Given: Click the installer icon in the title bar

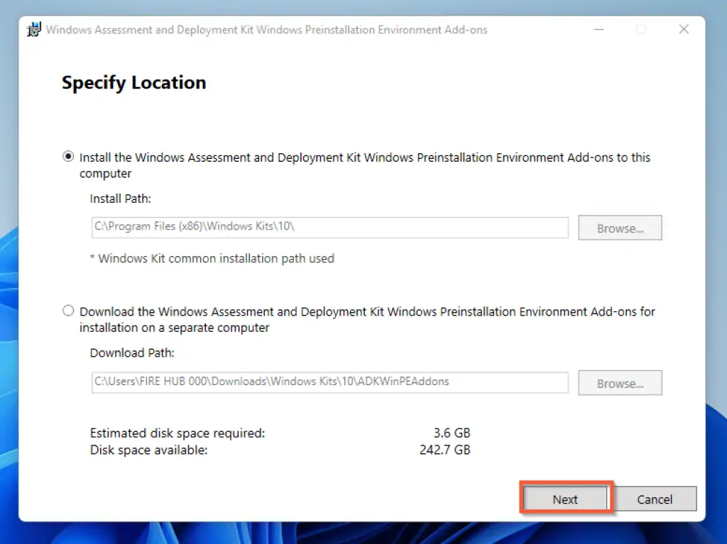Looking at the screenshot, I should coord(33,30).
